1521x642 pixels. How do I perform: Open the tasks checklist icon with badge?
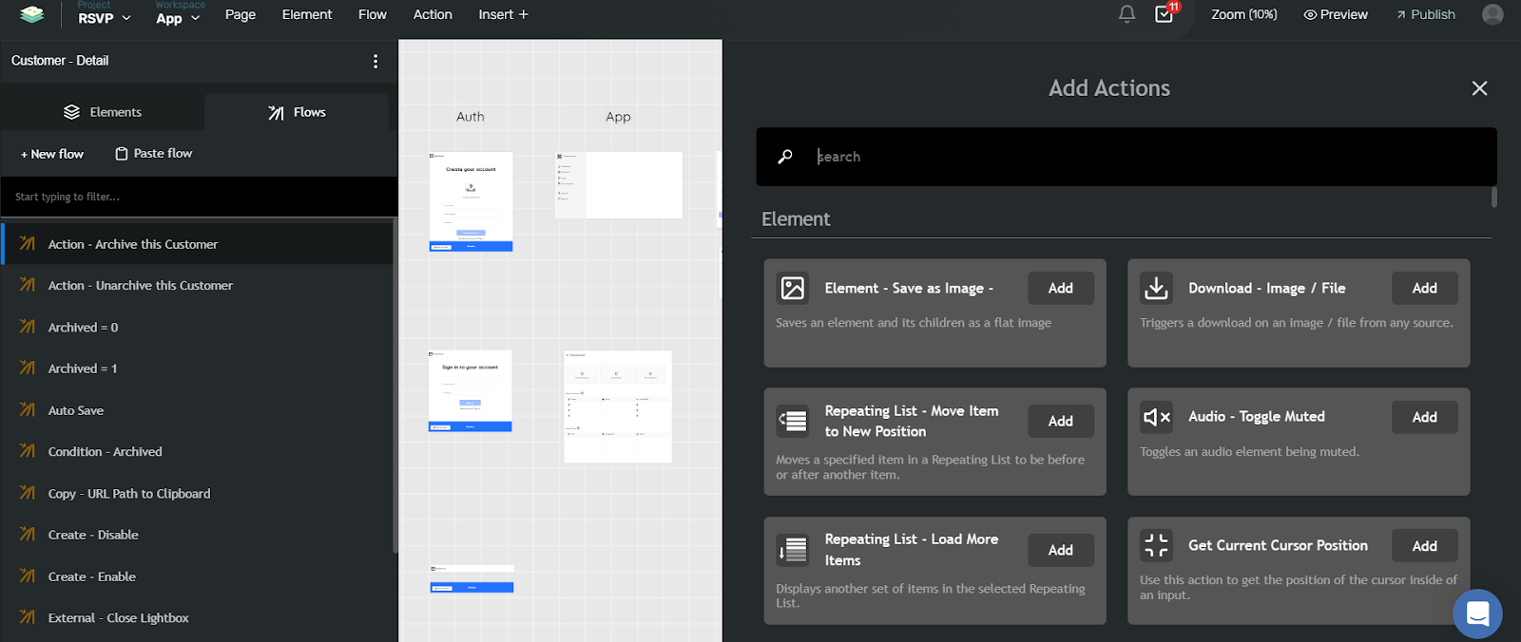point(1164,14)
